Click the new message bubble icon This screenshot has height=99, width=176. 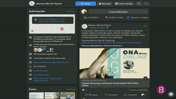pyautogui.click(x=171, y=94)
